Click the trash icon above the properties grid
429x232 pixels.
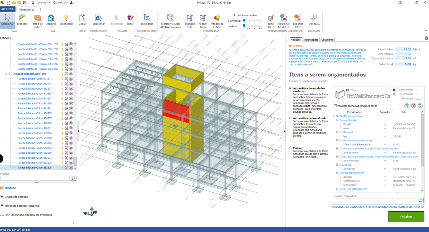pyautogui.click(x=420, y=106)
